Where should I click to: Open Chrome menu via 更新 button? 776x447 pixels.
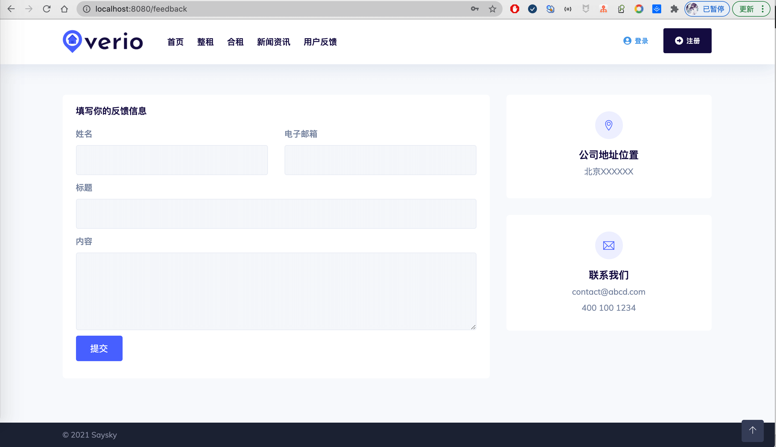coord(751,9)
